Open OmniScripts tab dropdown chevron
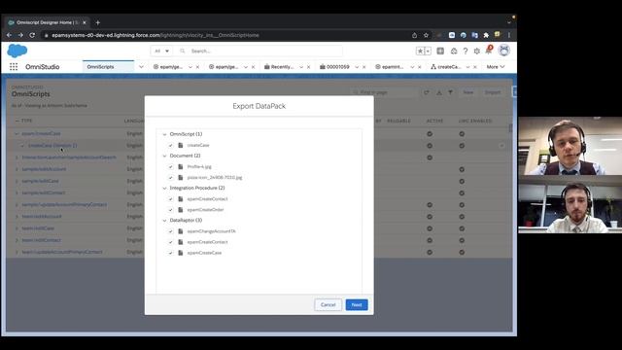Image resolution: width=622 pixels, height=350 pixels. pyautogui.click(x=141, y=67)
